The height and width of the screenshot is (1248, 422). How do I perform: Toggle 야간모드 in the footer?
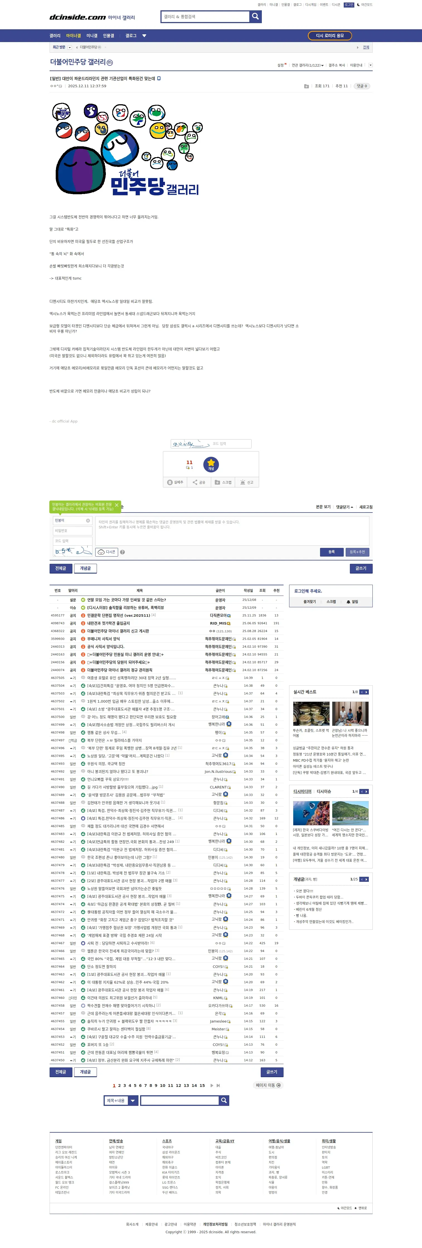pos(345,1208)
